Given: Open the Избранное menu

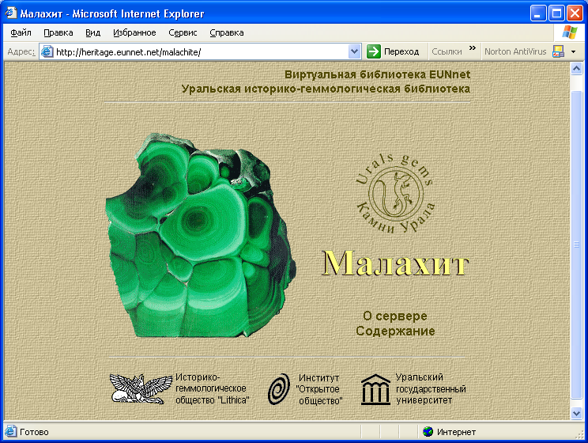Looking at the screenshot, I should coord(134,32).
